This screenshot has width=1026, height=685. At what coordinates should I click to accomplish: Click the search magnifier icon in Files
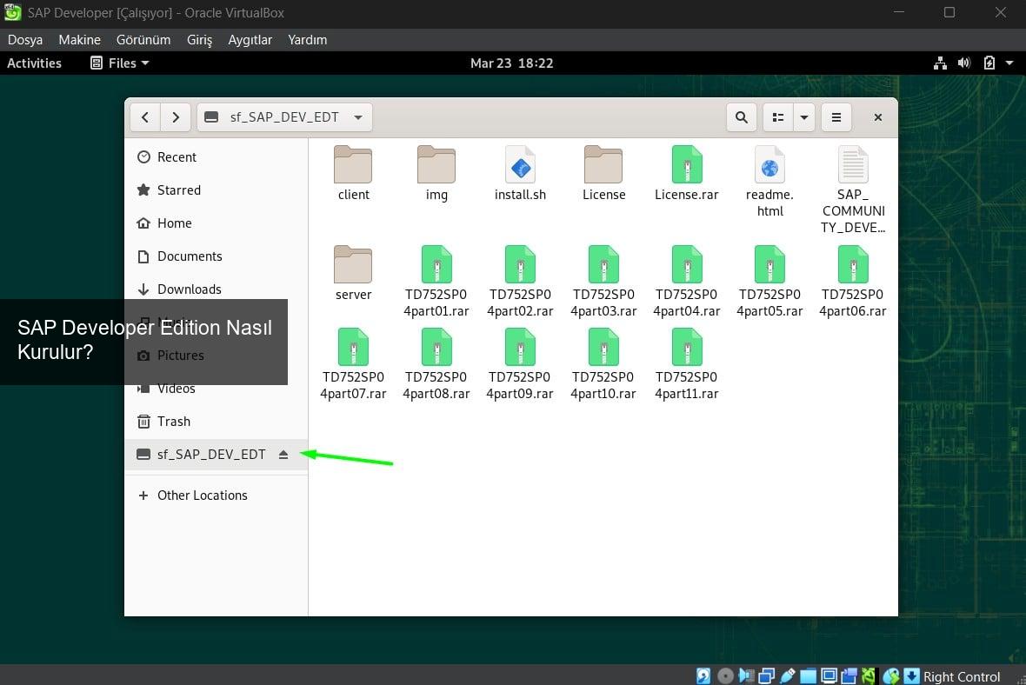pos(741,117)
